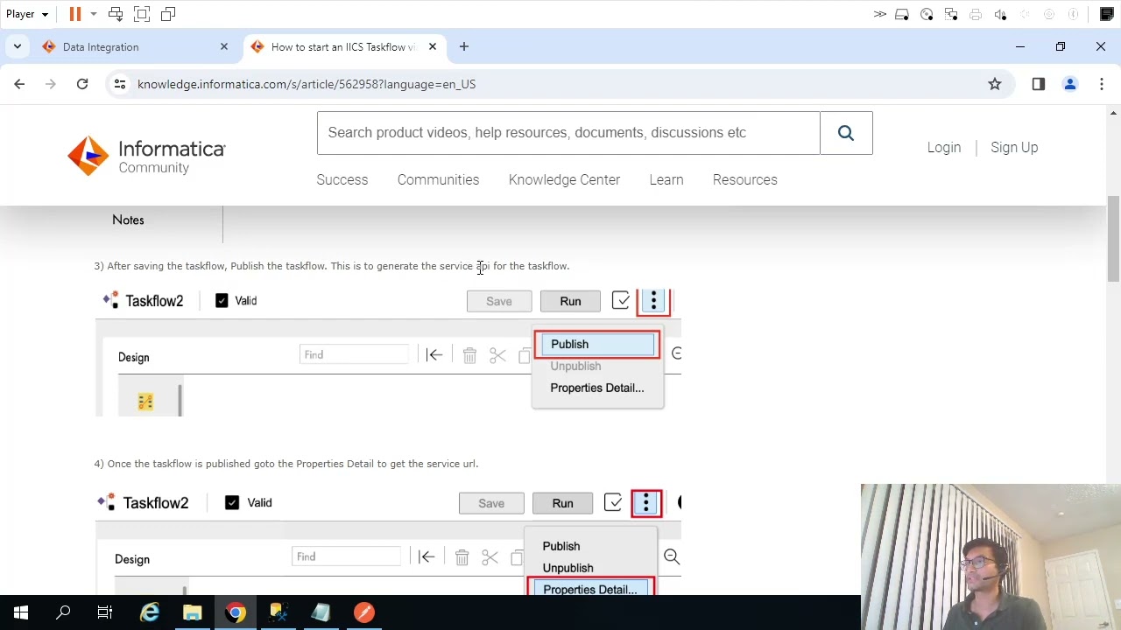
Task: Click the Login link
Action: (944, 147)
